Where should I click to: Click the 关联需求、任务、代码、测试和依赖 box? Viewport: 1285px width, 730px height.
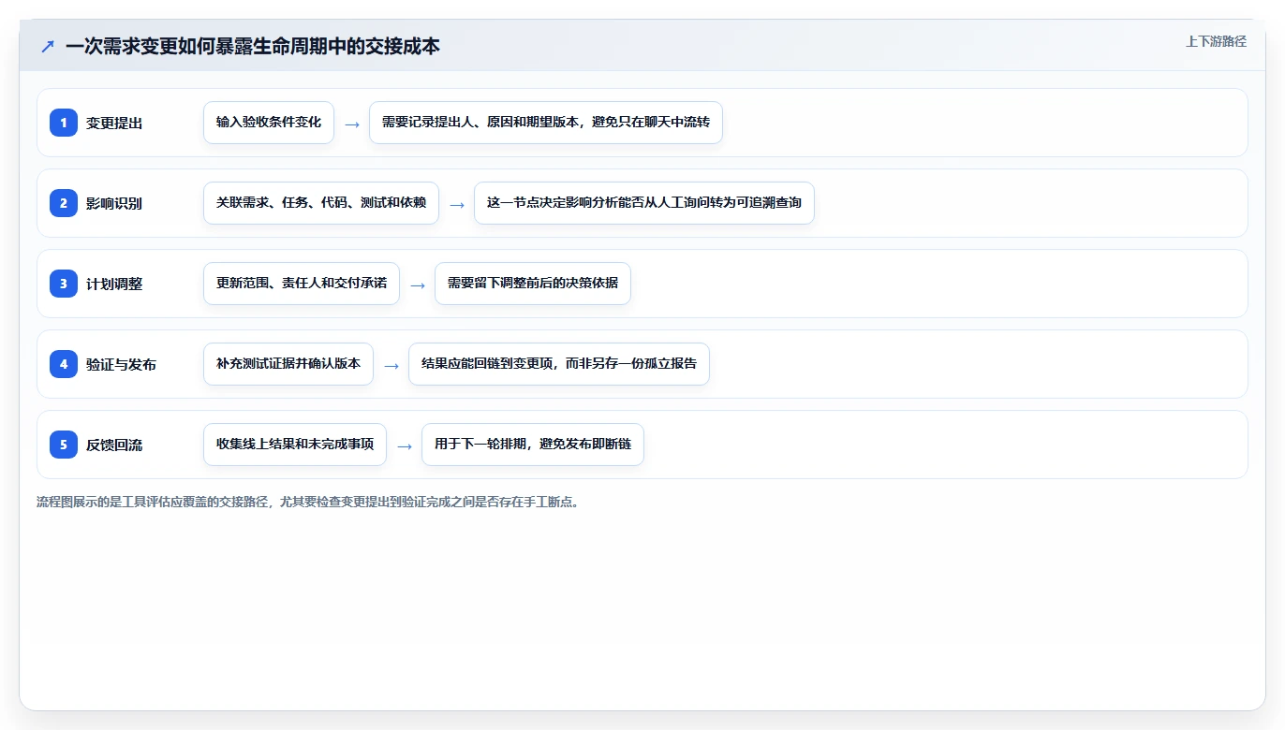click(321, 203)
